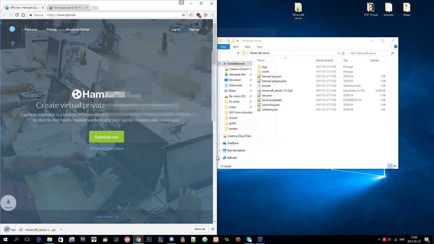Click Show all downloads button
Image resolution: width=434 pixels, height=244 pixels.
click(x=200, y=229)
